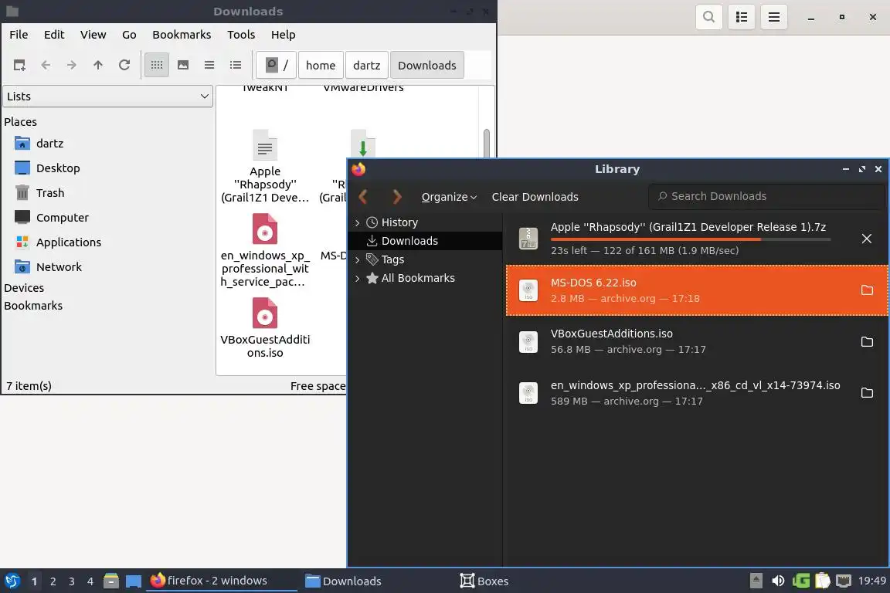Go forward in Library window
Screen dimensions: 890x593
397,197
